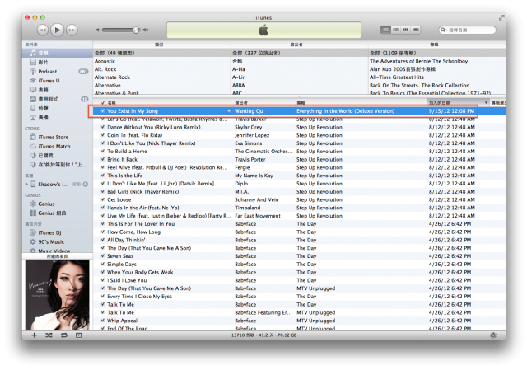Viewport: 527px width, 370px height.
Task: Select A-Lin artist in browser
Action: click(299, 77)
